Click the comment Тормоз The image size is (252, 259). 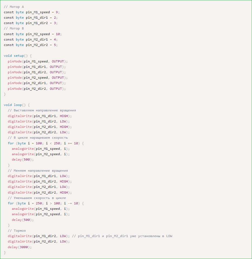pyautogui.click(x=17, y=231)
